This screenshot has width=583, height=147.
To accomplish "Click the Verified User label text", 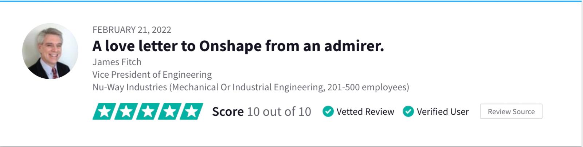I will (443, 111).
